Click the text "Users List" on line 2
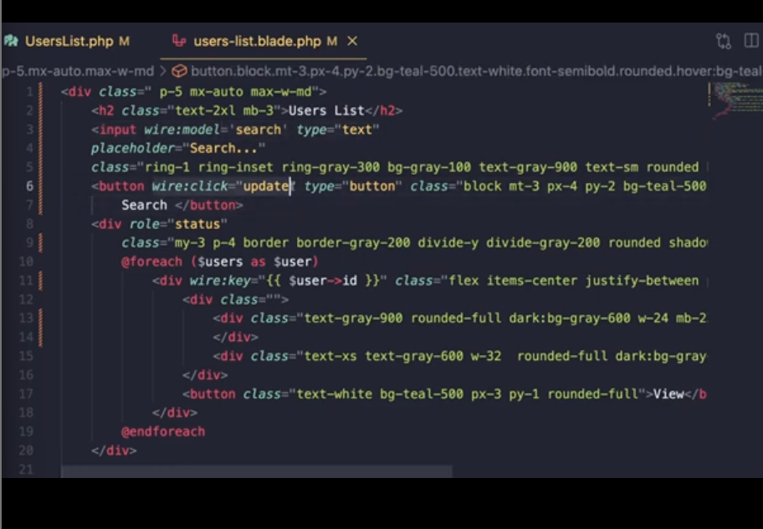The height and width of the screenshot is (529, 763). [326, 110]
